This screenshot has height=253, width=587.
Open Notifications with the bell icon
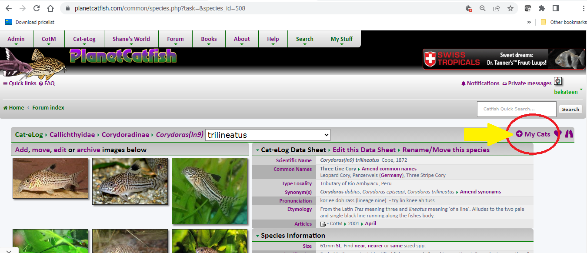[480, 83]
